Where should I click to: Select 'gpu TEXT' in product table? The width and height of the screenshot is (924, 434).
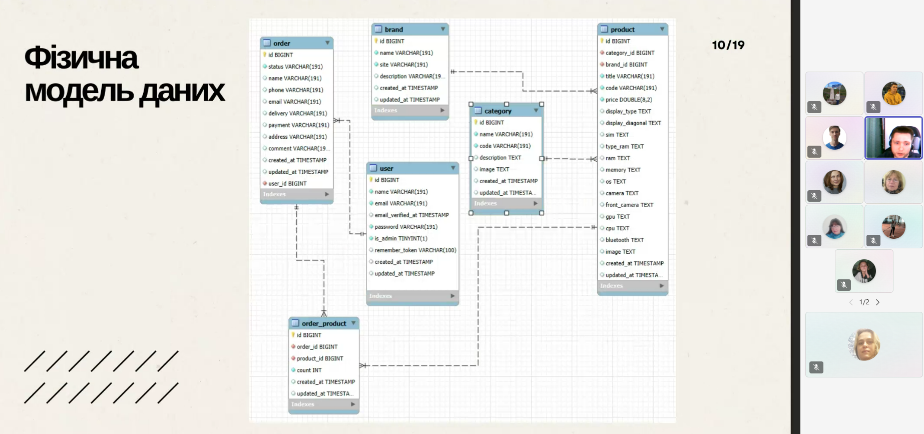point(617,217)
